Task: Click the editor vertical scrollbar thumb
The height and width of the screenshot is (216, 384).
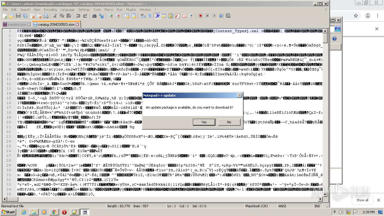Action: pyautogui.click(x=325, y=38)
